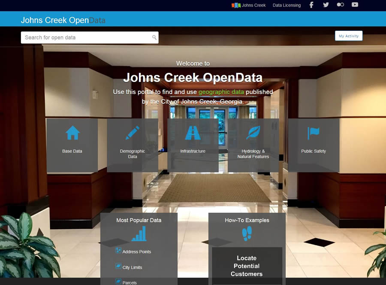
Task: Click the Hydrology & Natural Features leaf icon
Action: click(x=253, y=131)
